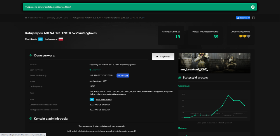This screenshot has height=136, width=280.
Task: Click the IP address 145.239.237.170:27015
Action: click(x=101, y=76)
